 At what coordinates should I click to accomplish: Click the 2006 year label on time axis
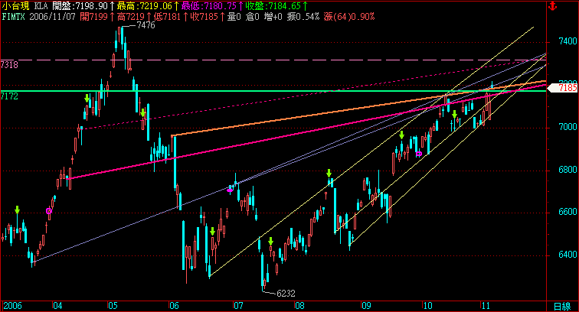point(12,304)
